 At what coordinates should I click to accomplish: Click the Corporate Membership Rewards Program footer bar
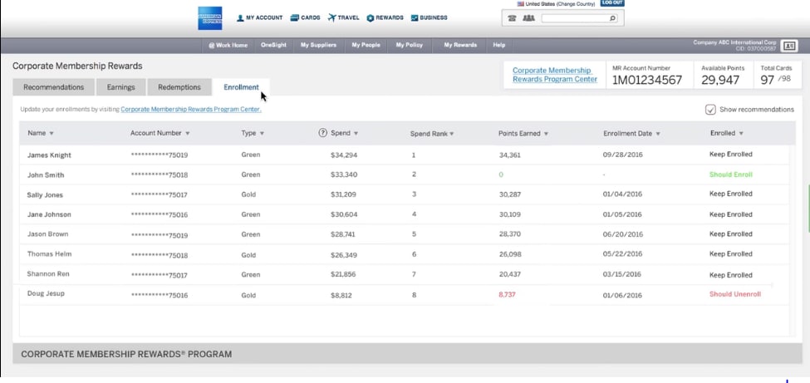click(x=407, y=354)
